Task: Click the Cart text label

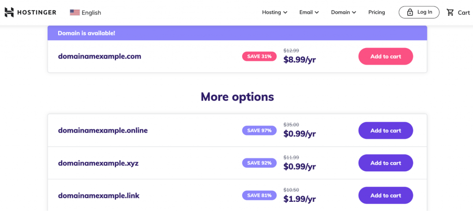Action: (x=464, y=12)
